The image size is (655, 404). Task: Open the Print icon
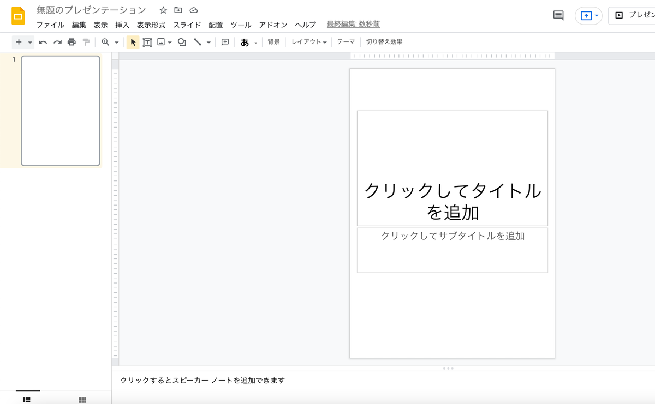coord(72,42)
